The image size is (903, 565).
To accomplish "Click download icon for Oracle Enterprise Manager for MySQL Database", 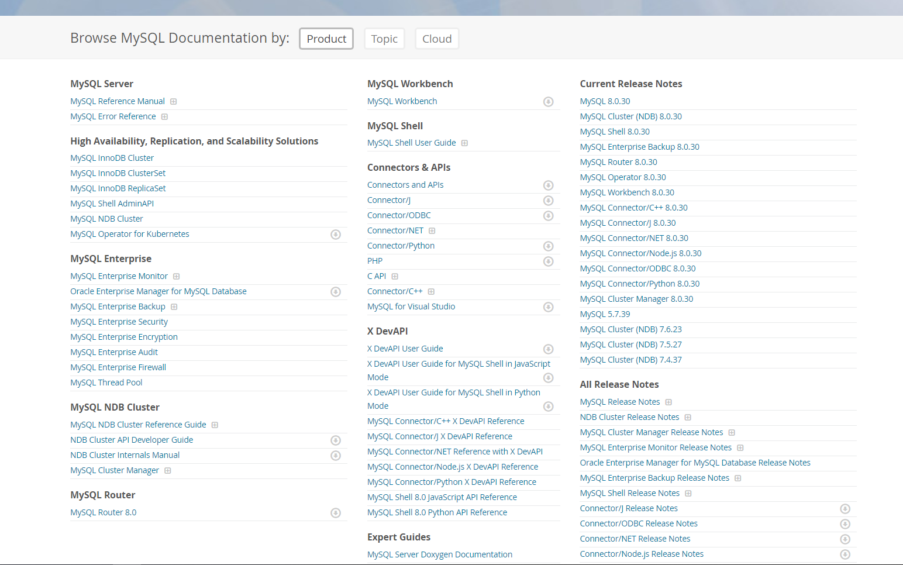I will [x=336, y=292].
